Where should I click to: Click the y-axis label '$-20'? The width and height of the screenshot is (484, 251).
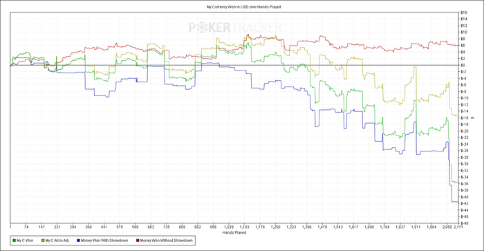click(465, 131)
